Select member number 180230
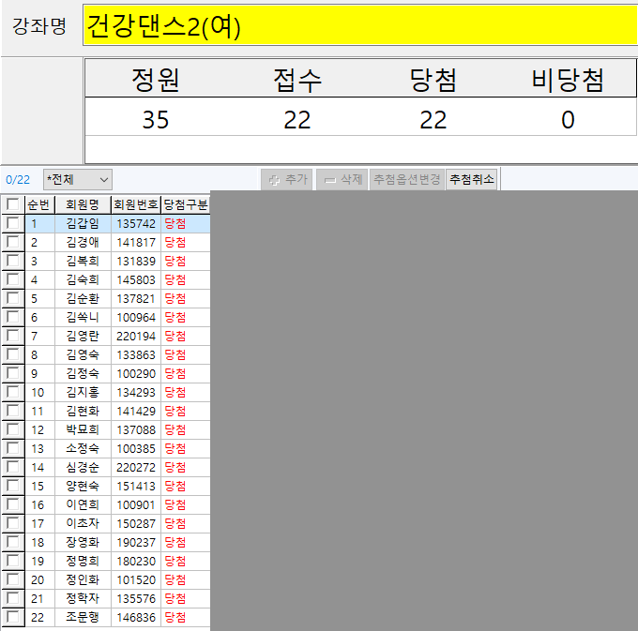The height and width of the screenshot is (631, 638). 136,561
